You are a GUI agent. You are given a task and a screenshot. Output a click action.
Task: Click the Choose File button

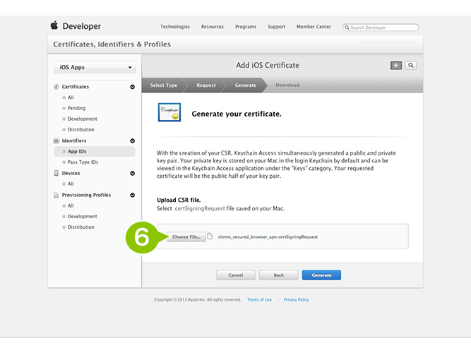click(x=186, y=237)
